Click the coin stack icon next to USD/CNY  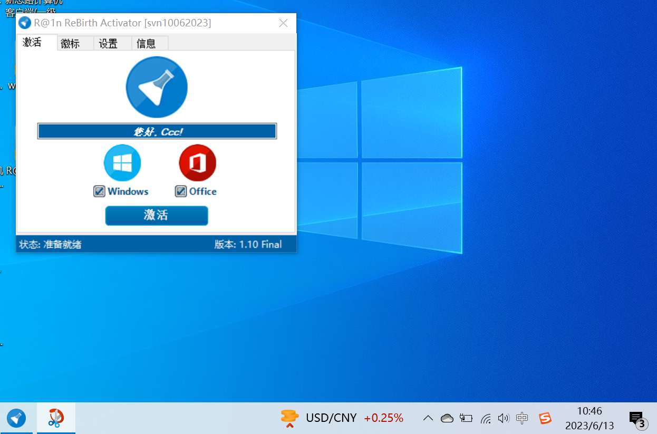point(289,418)
